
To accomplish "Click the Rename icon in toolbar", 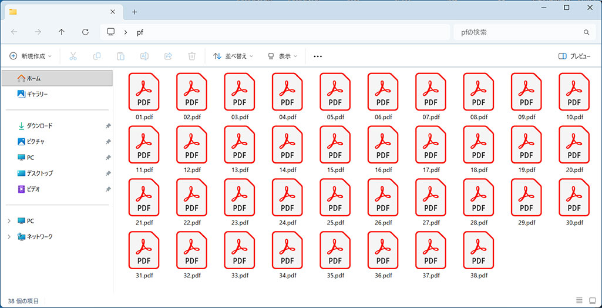I will (x=144, y=56).
